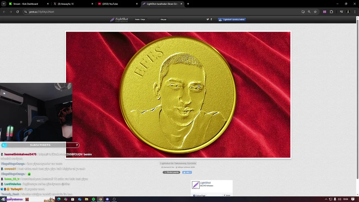The width and height of the screenshot is (359, 202).
Task: Open a new browser tab
Action: [x=188, y=4]
